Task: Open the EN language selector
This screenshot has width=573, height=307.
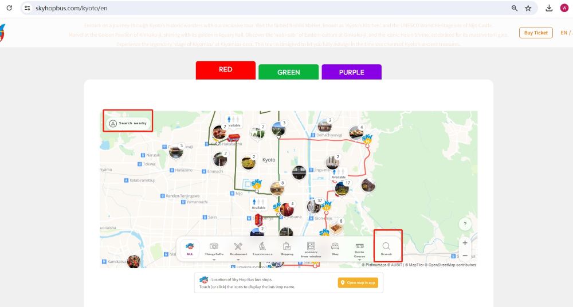Action: point(564,33)
